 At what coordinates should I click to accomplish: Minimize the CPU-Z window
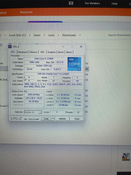pyautogui.click(x=63, y=47)
